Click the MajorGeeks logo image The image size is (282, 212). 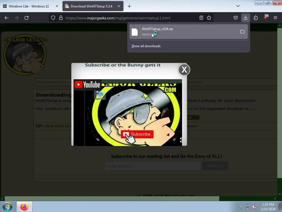coord(25,55)
